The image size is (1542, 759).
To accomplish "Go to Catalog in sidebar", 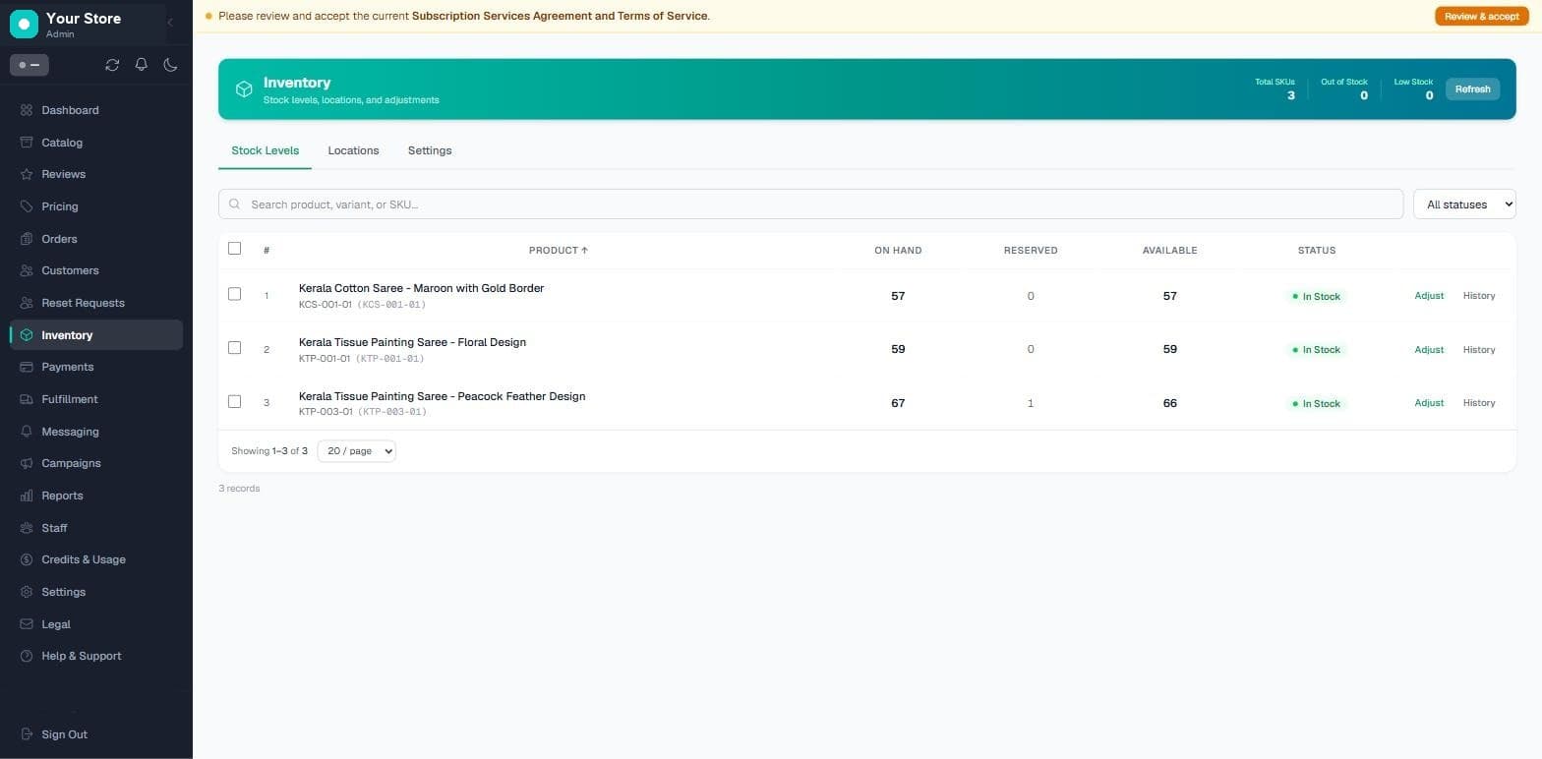I will tap(95, 143).
